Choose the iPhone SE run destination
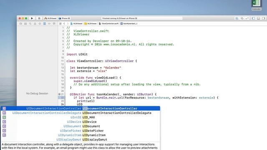 [64, 18]
